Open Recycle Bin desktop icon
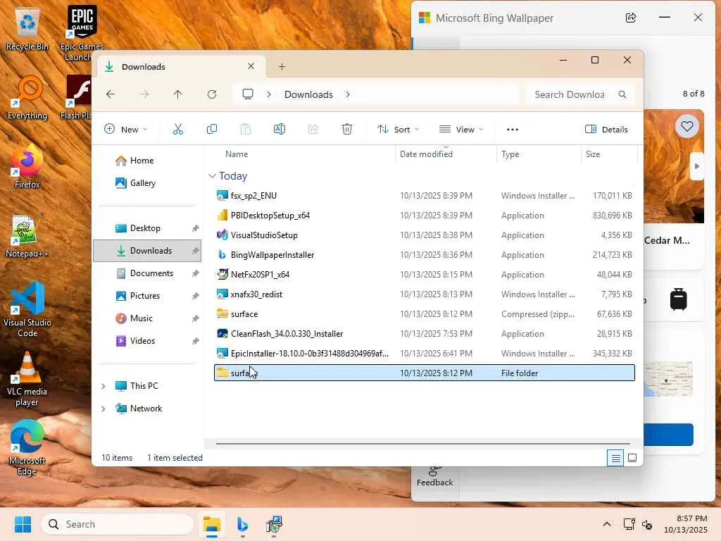This screenshot has width=721, height=541. 27,29
